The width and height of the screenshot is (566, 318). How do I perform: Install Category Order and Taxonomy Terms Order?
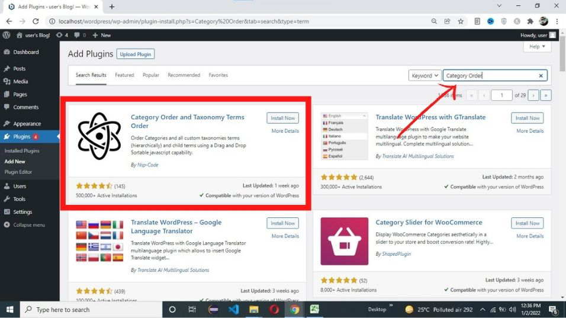282,118
